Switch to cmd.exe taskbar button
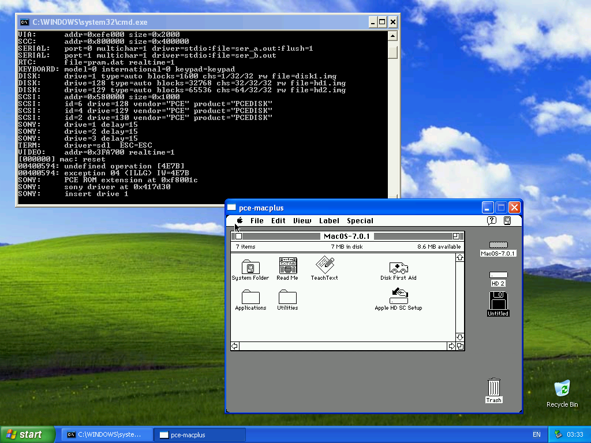591x443 pixels. 107,435
